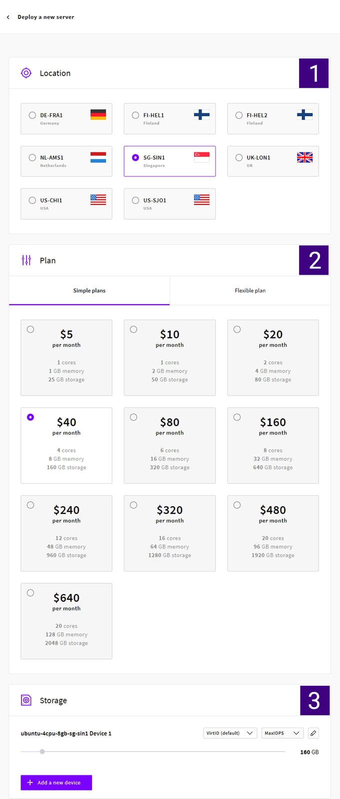Click the back chevron next to Deploy a new server
The height and width of the screenshot is (799, 340).
pyautogui.click(x=7, y=17)
